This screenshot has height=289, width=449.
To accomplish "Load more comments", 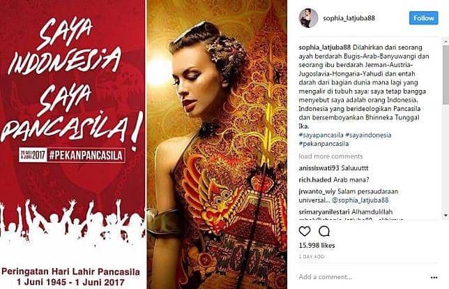I will [x=330, y=156].
